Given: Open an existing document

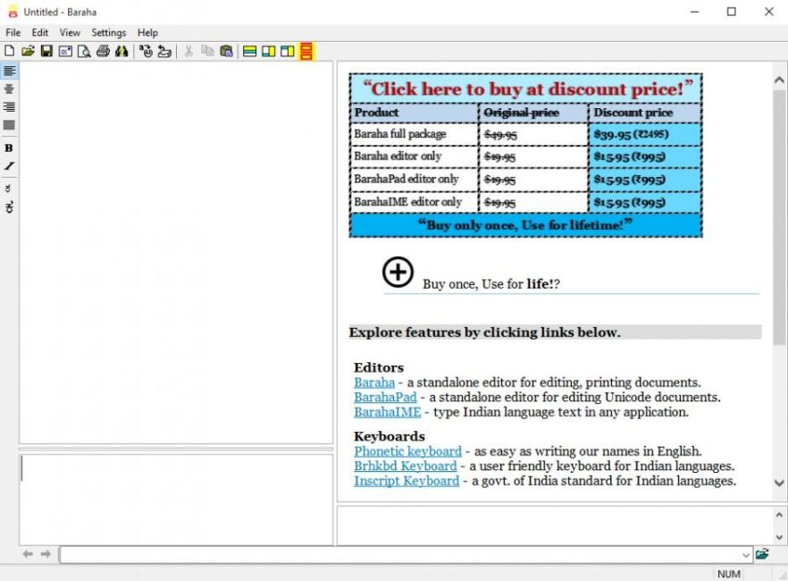Looking at the screenshot, I should point(28,51).
